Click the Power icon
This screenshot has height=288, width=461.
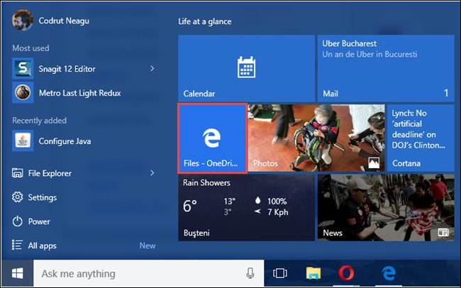[x=17, y=221]
